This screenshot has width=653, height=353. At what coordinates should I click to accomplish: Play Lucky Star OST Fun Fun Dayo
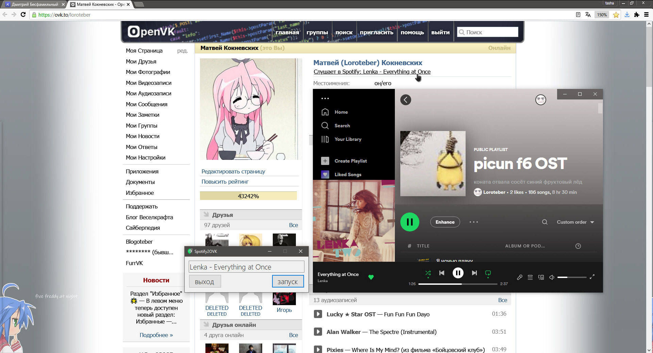click(318, 314)
